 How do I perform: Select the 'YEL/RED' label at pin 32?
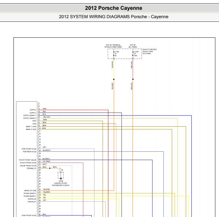click(x=46, y=189)
